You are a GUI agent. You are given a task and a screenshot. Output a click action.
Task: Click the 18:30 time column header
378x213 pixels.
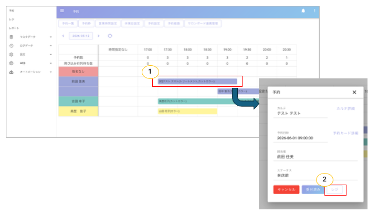pyautogui.click(x=207, y=49)
